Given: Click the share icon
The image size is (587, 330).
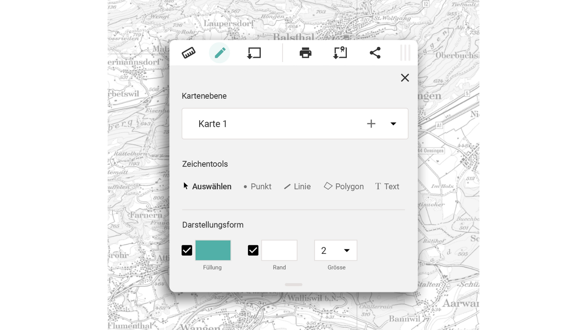Looking at the screenshot, I should [x=375, y=53].
